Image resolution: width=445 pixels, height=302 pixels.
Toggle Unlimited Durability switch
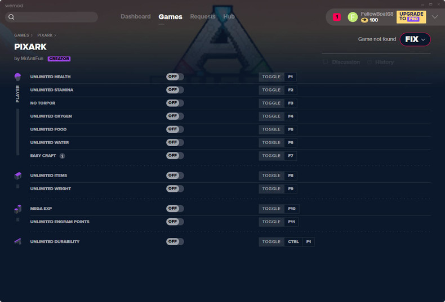pos(175,241)
